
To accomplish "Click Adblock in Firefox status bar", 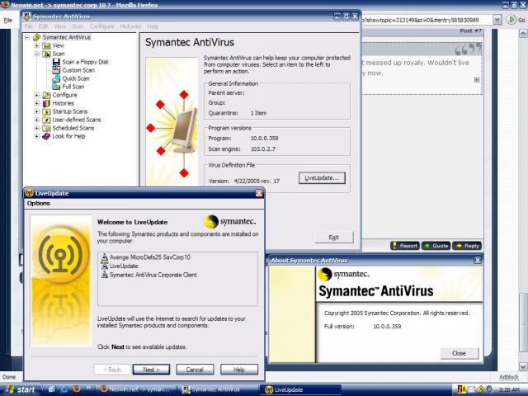I will point(509,377).
